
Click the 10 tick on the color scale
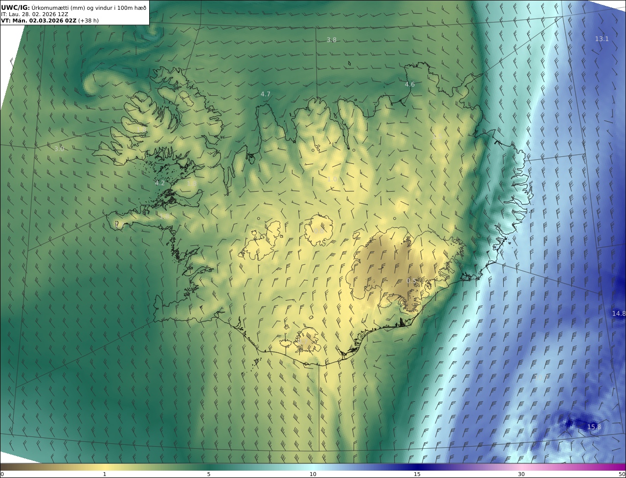pos(313,474)
